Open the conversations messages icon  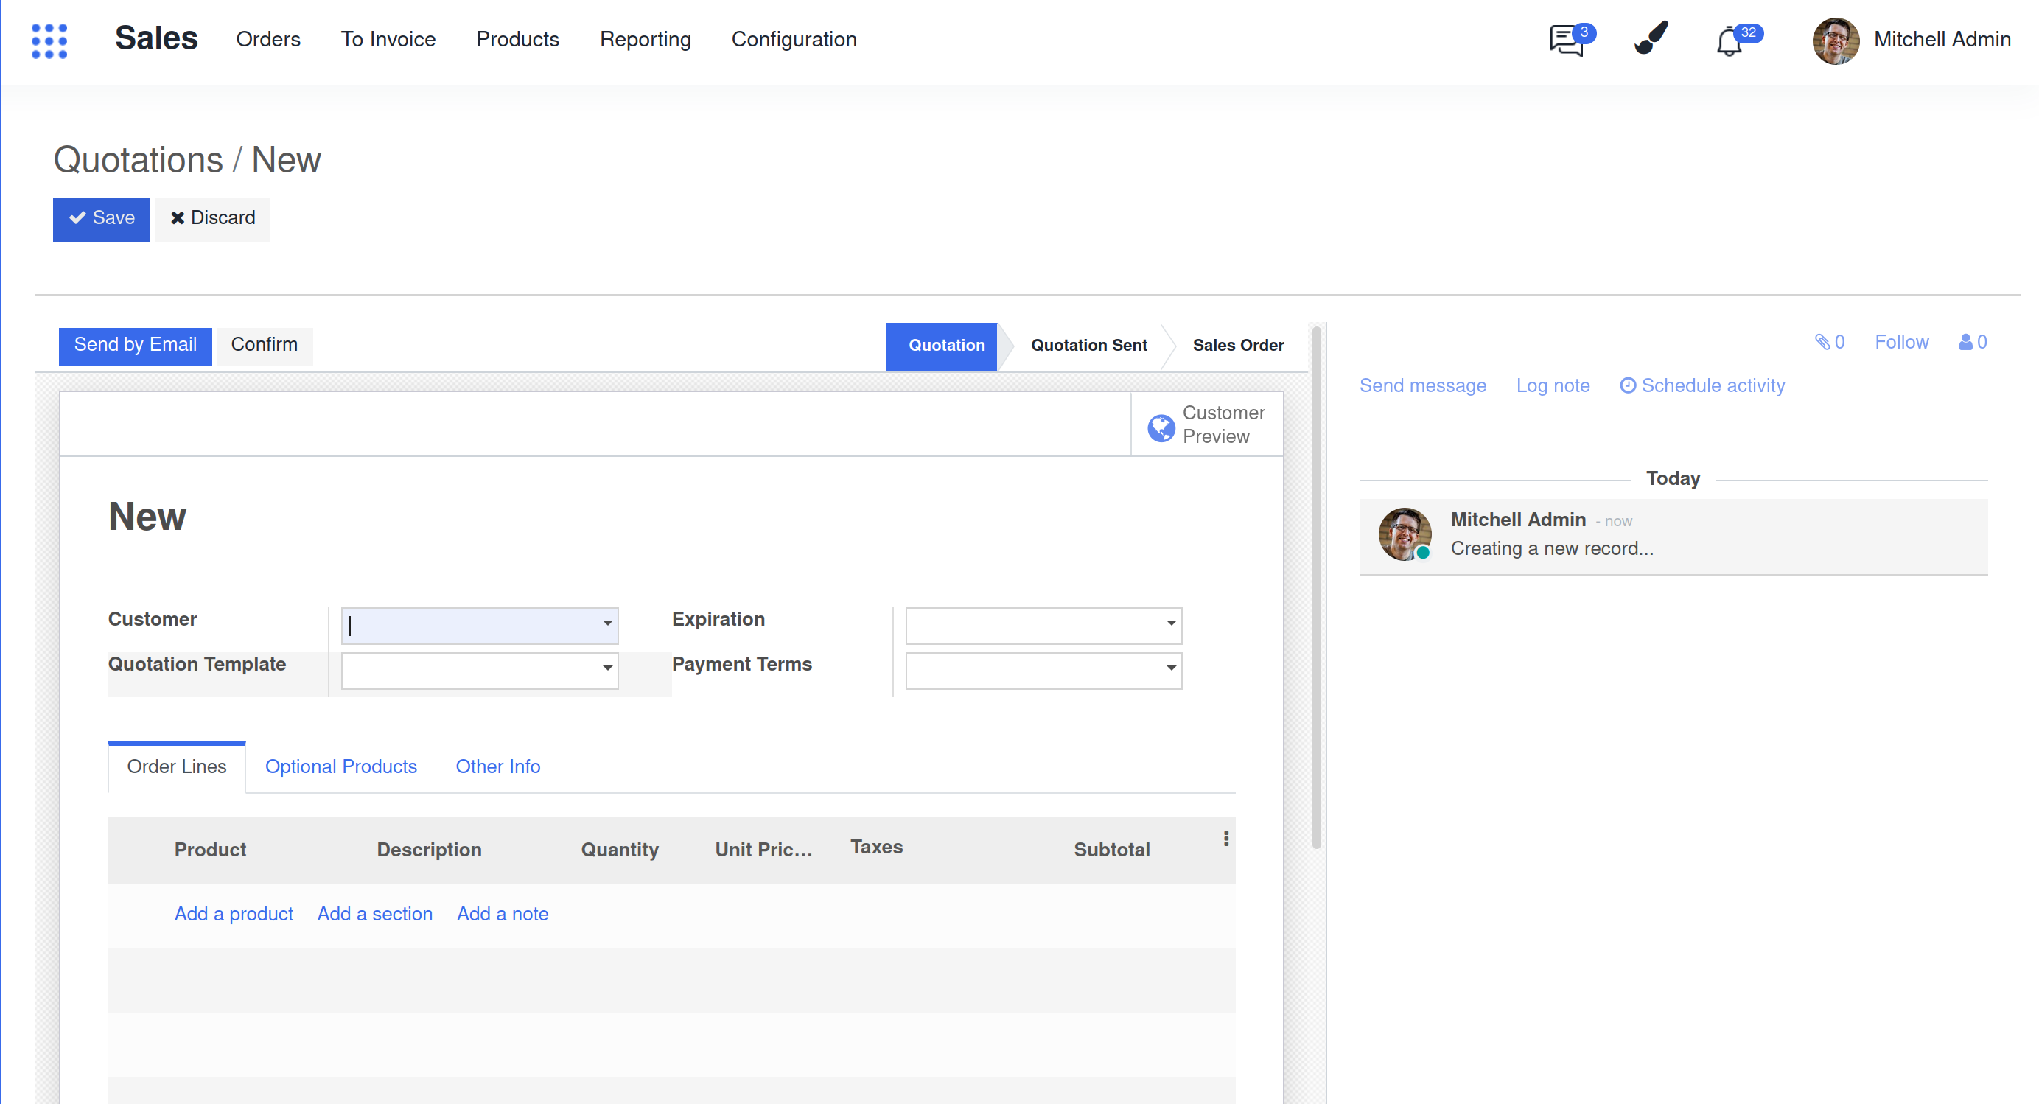coord(1567,41)
